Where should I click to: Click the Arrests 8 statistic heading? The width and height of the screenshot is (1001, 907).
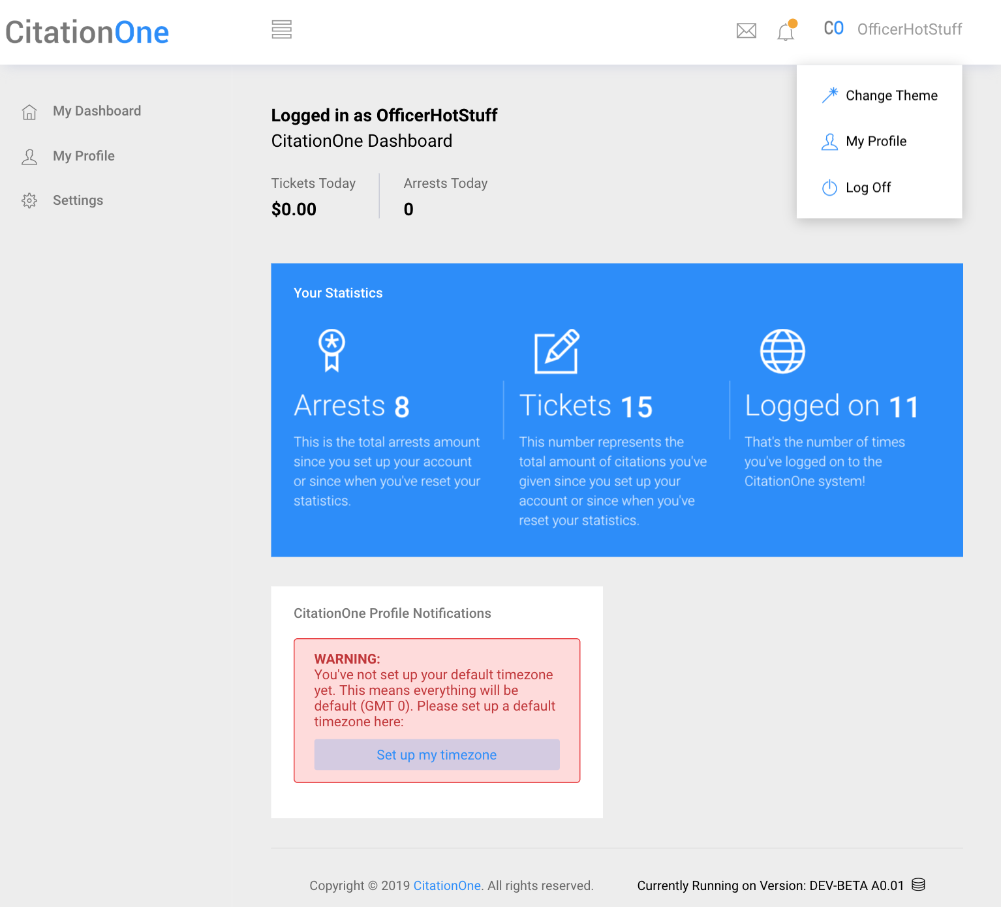pyautogui.click(x=352, y=406)
